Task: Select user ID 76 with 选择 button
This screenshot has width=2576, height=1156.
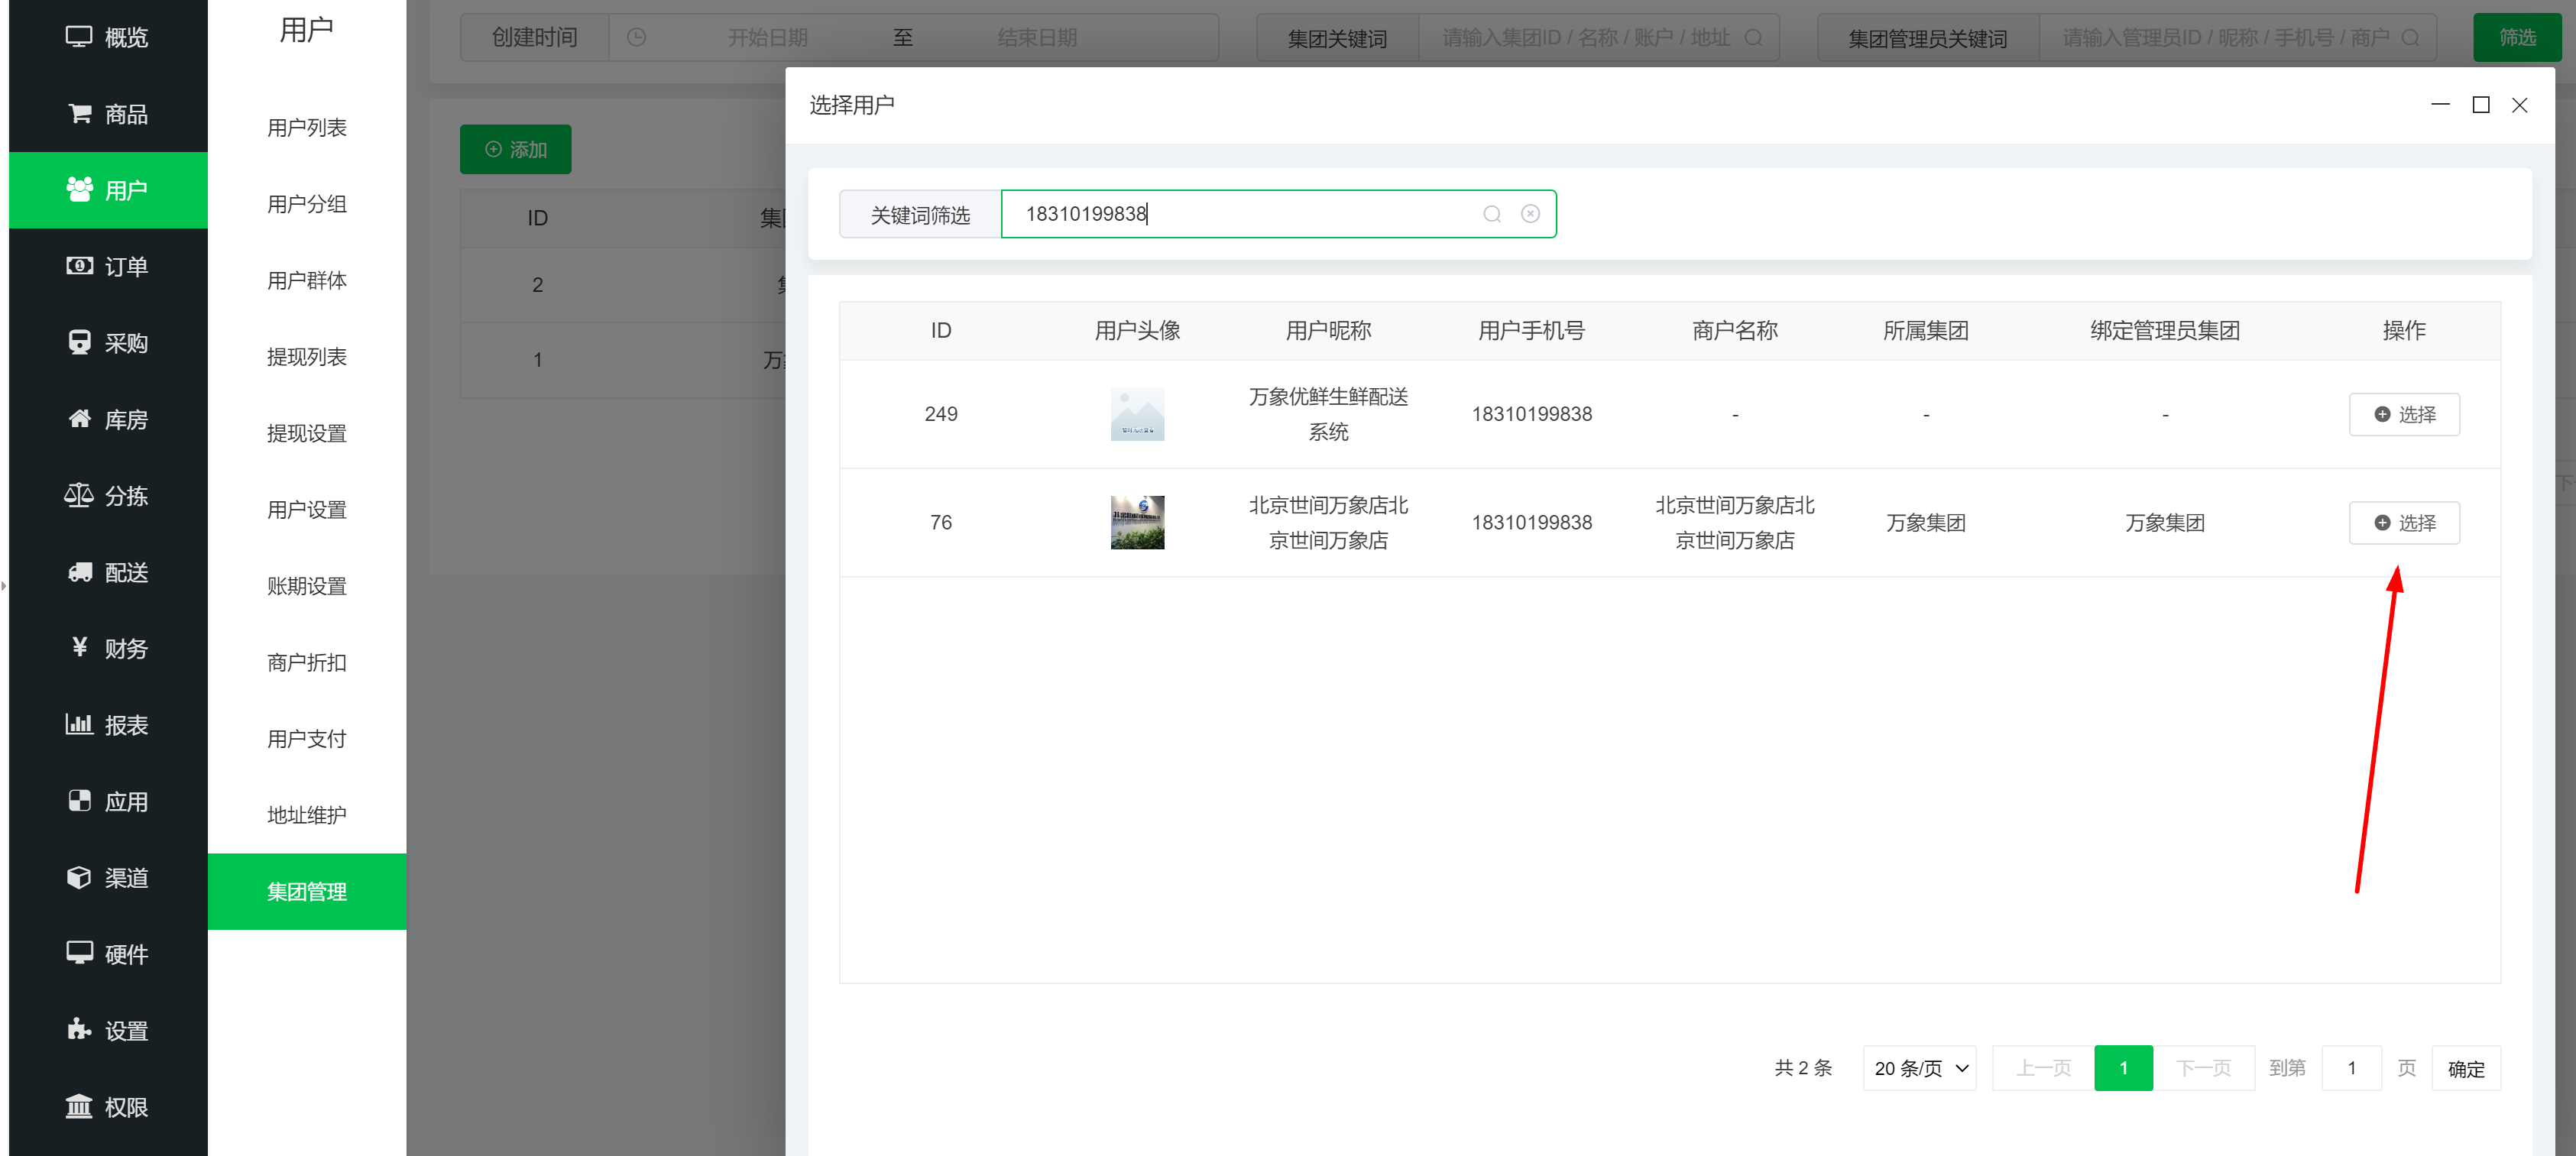Action: pyautogui.click(x=2403, y=523)
